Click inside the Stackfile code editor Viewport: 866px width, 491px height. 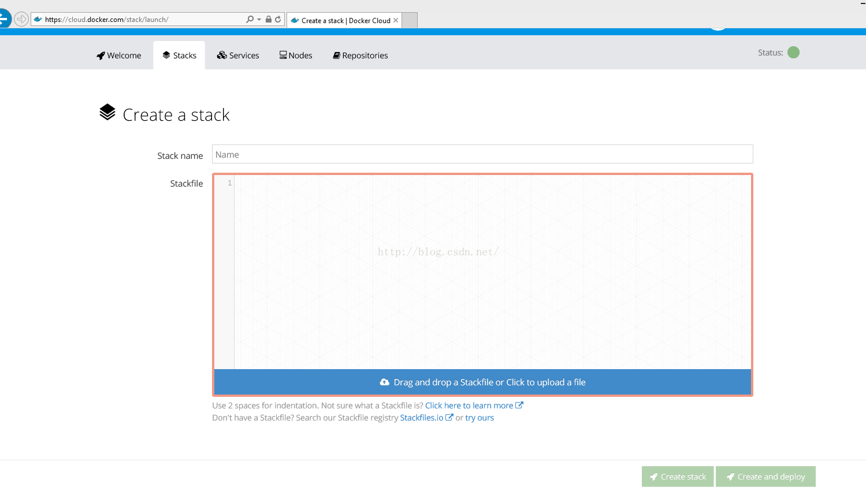pos(492,272)
